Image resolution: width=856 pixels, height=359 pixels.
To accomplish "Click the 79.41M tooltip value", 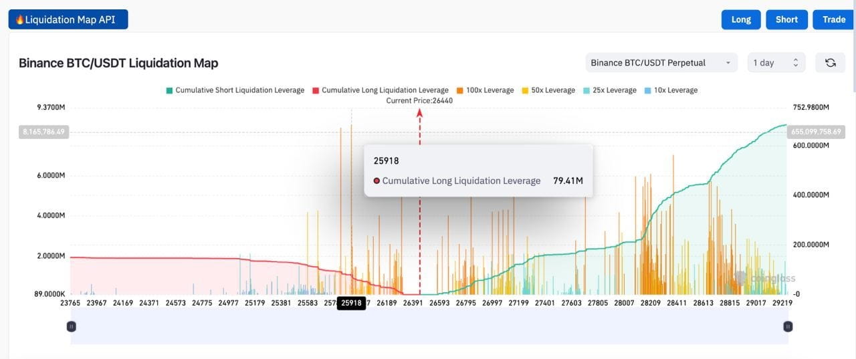I will pos(568,181).
